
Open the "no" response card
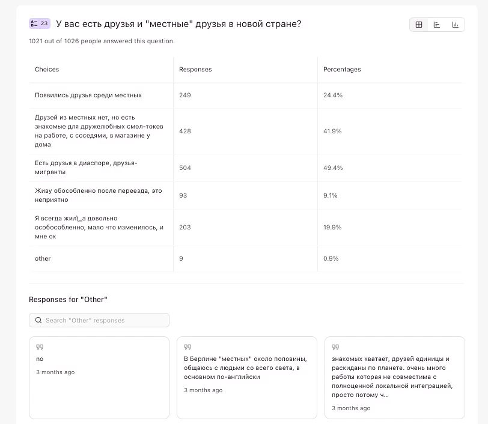click(99, 378)
